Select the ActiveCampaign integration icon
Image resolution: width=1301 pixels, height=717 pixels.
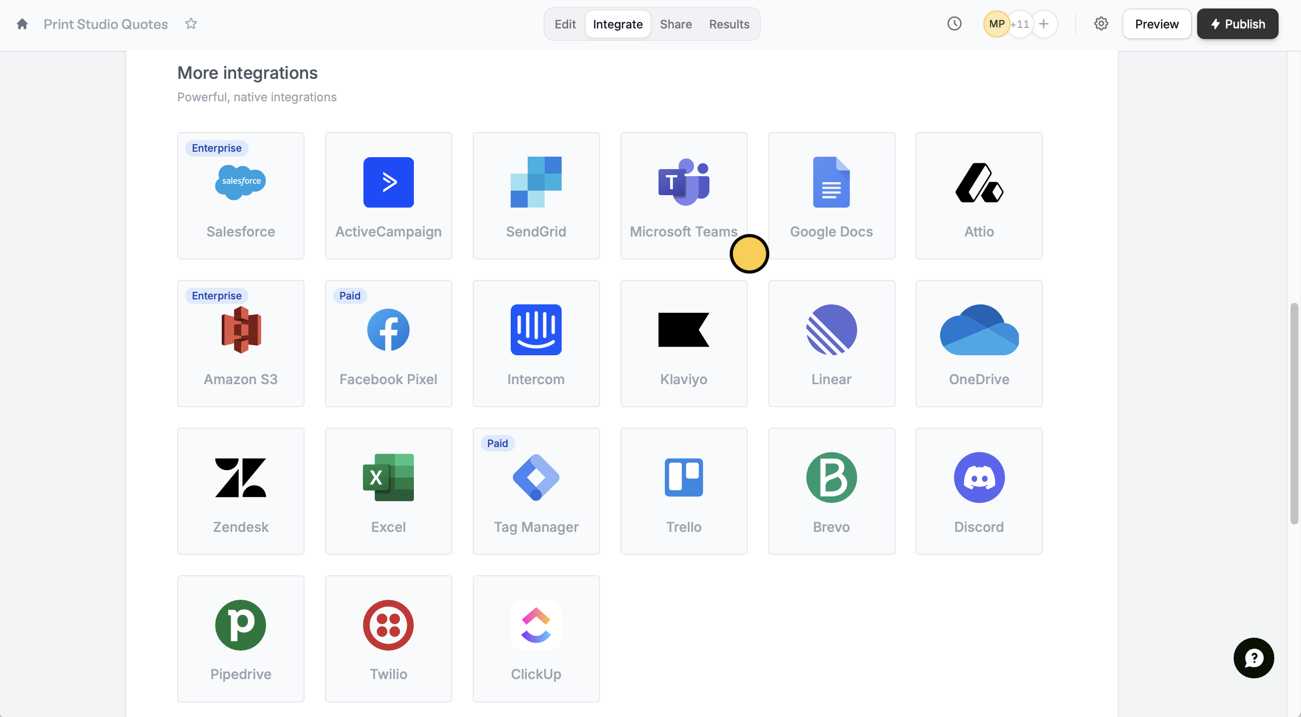click(x=388, y=182)
